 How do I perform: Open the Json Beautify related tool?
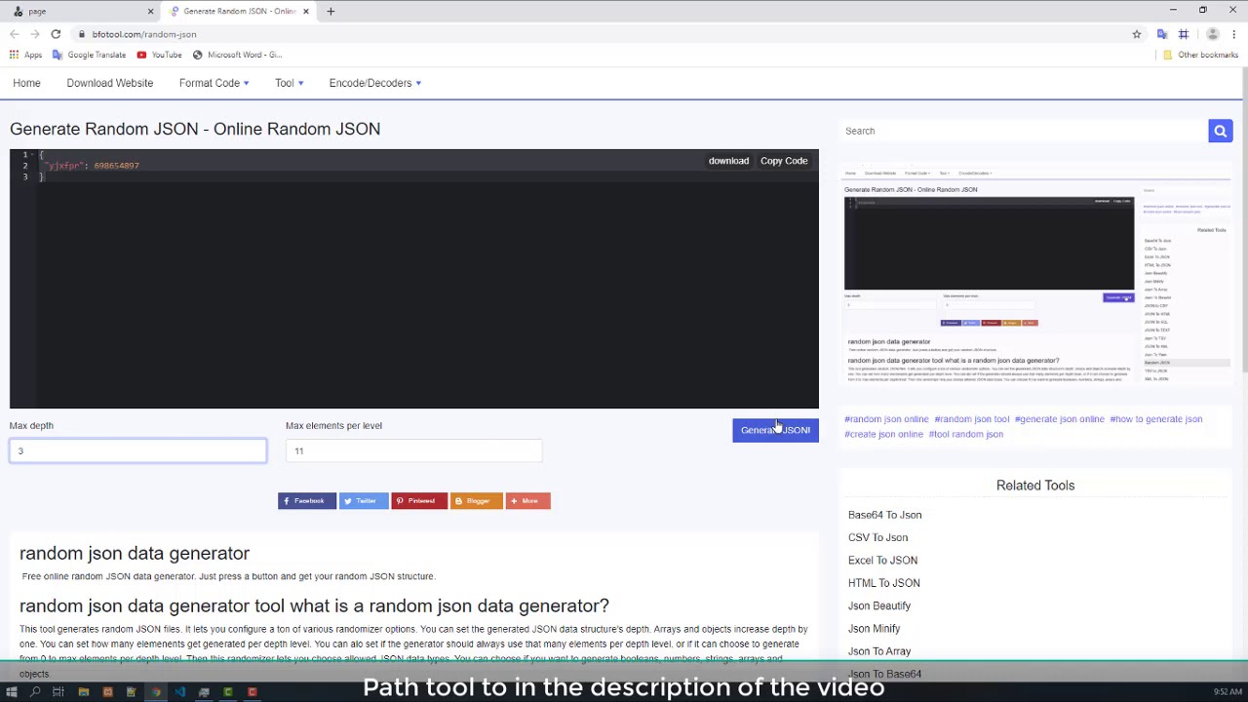pyautogui.click(x=878, y=605)
